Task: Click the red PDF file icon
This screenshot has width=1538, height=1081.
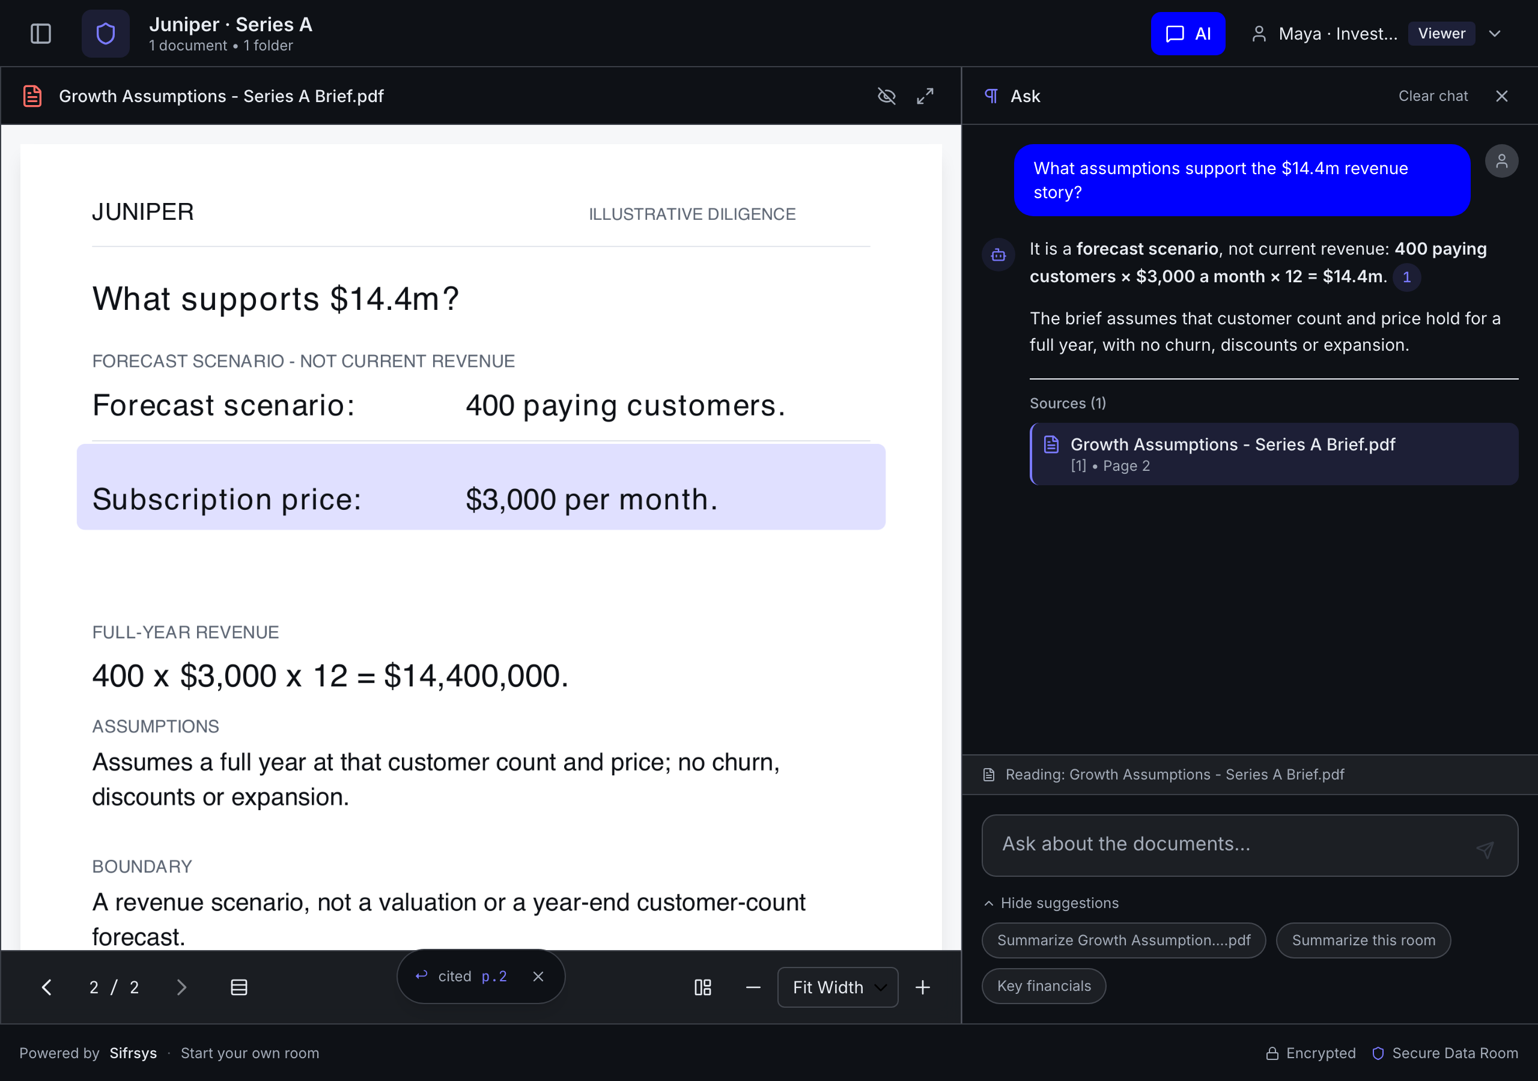Action: click(x=32, y=95)
